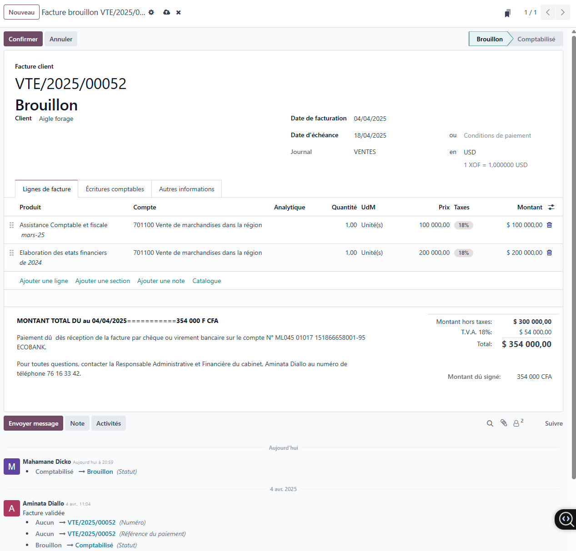The width and height of the screenshot is (576, 551).
Task: Follow the document with Suivre
Action: click(554, 423)
